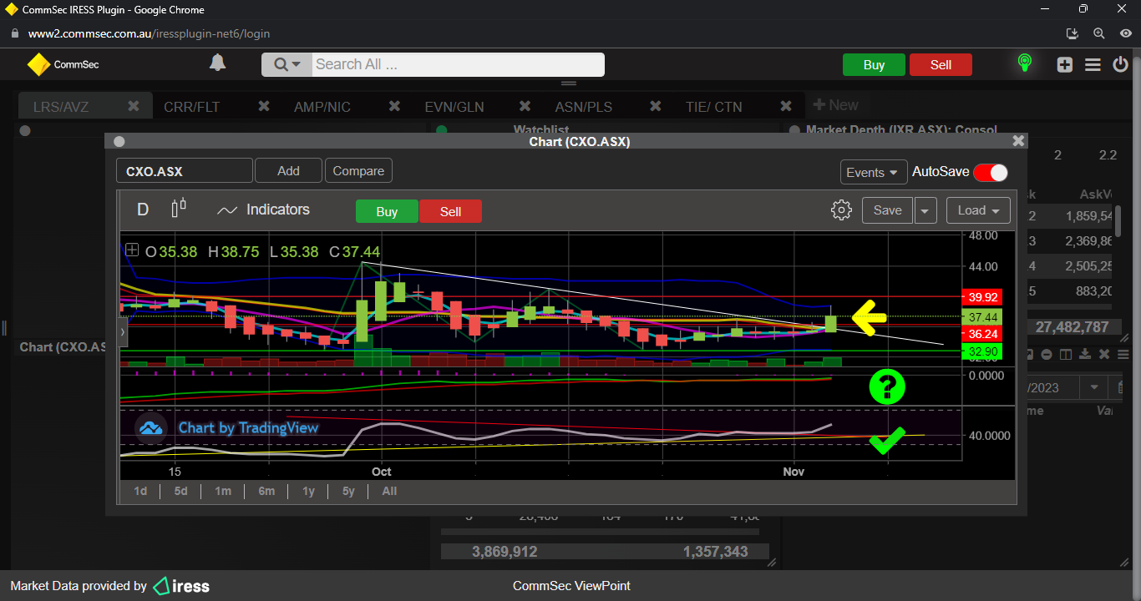Set chart range to 1y

[308, 491]
